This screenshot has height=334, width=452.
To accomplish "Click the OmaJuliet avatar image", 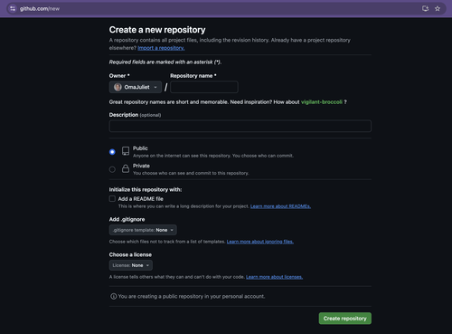I will tap(118, 87).
